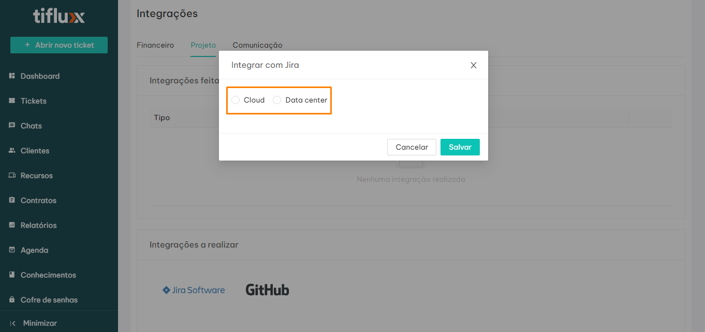Click the Dashboard icon in sidebar
The image size is (705, 332).
tap(12, 76)
